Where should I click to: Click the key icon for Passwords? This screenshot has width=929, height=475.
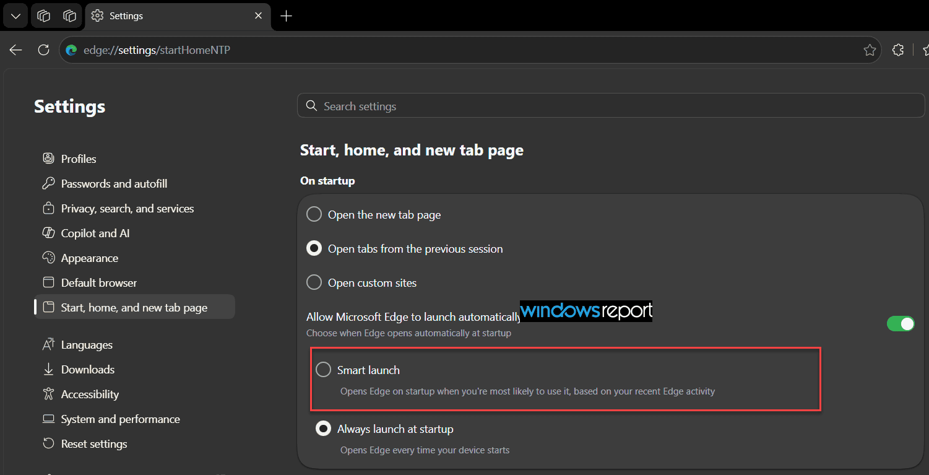pos(48,183)
